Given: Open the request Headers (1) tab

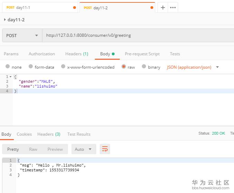Looking at the screenshot, I should 77,54.
